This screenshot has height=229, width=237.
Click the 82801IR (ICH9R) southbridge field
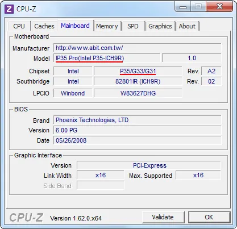pyautogui.click(x=138, y=81)
